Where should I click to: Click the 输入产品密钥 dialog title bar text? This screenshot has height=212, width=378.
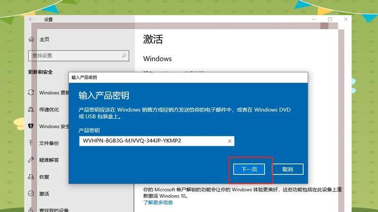tap(84, 77)
